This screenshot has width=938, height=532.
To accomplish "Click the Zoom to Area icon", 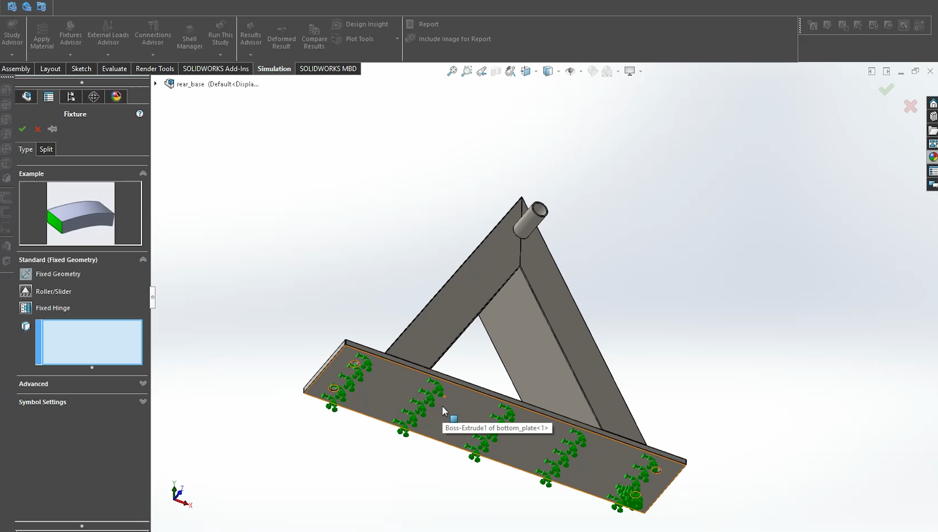I will coord(467,71).
